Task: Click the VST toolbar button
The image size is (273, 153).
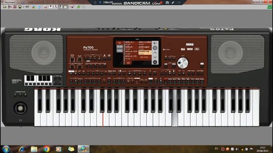Action: pyautogui.click(x=27, y=7)
